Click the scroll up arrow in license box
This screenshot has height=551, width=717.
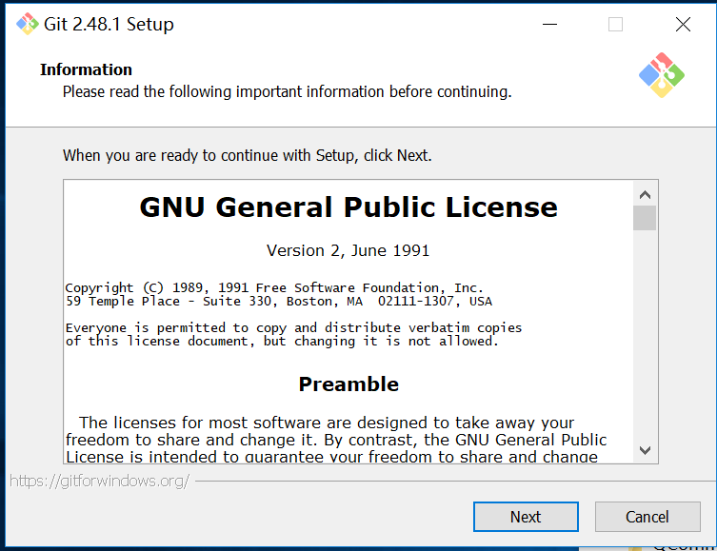pyautogui.click(x=645, y=195)
